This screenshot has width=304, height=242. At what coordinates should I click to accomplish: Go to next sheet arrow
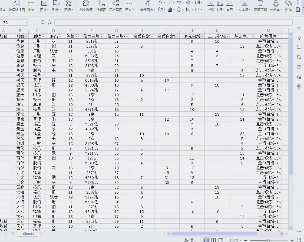coord(5,234)
